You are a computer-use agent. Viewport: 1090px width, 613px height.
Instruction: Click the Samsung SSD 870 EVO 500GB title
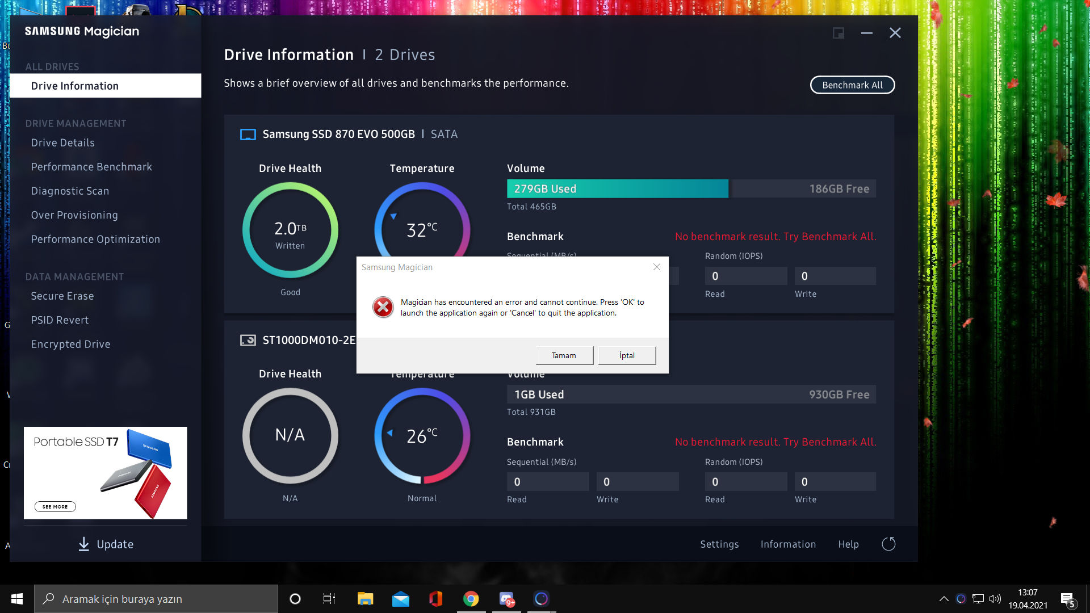339,135
